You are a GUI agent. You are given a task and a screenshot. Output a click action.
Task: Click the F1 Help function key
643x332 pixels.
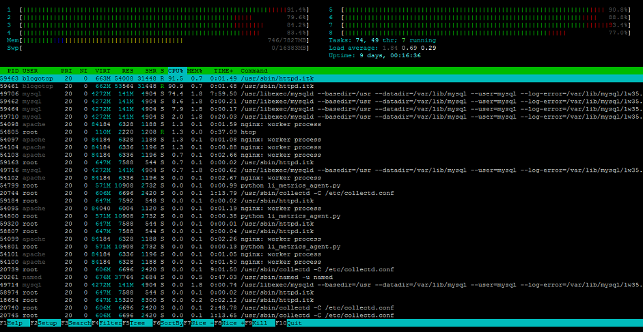click(15, 323)
